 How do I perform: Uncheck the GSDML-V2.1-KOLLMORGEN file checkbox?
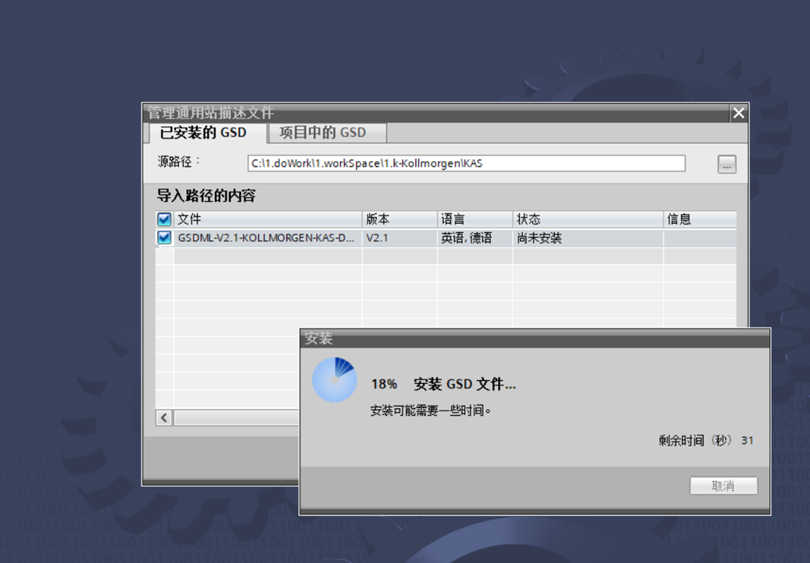164,238
